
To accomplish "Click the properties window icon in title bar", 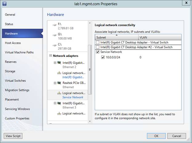I will click(4, 4).
